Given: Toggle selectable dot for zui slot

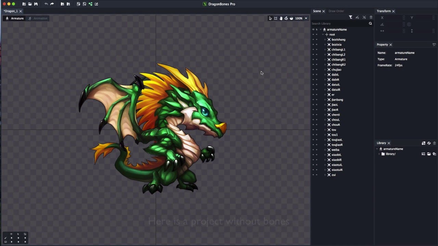Looking at the screenshot, I should (317, 175).
